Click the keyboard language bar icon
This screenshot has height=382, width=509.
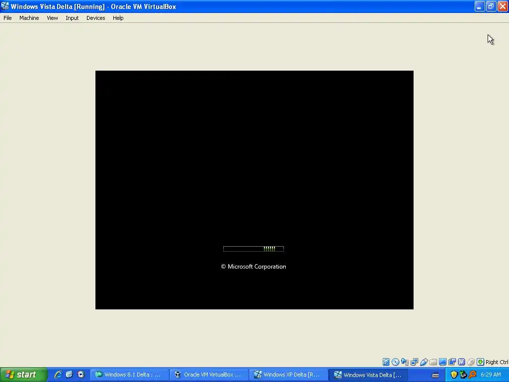pyautogui.click(x=435, y=375)
